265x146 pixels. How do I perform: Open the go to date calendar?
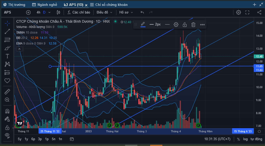pyautogui.click(x=72, y=139)
